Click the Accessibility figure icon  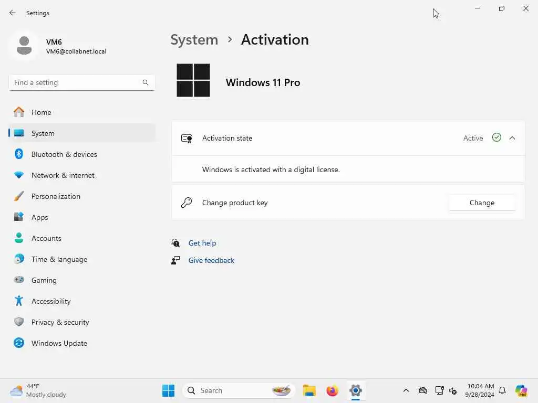[x=19, y=301]
